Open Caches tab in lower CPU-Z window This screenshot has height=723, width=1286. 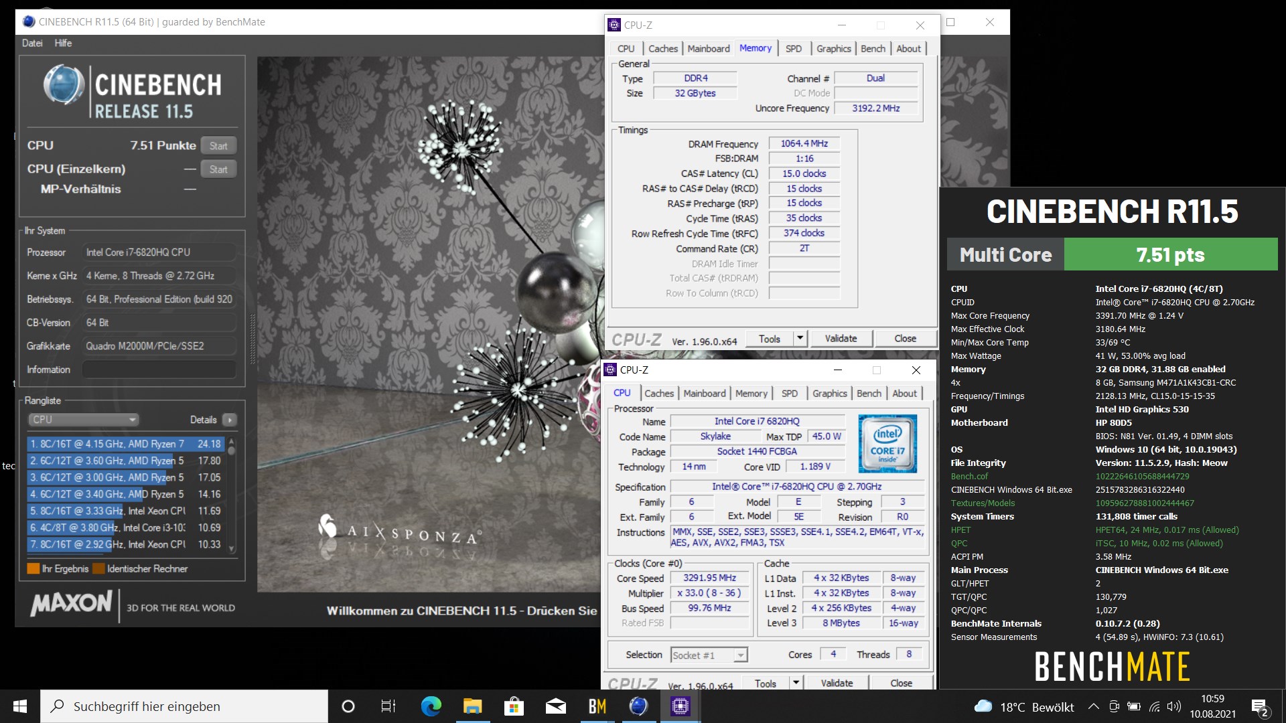click(659, 394)
